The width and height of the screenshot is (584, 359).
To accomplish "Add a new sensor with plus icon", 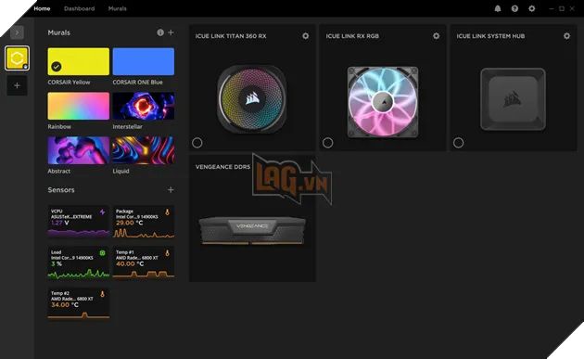I will [171, 190].
